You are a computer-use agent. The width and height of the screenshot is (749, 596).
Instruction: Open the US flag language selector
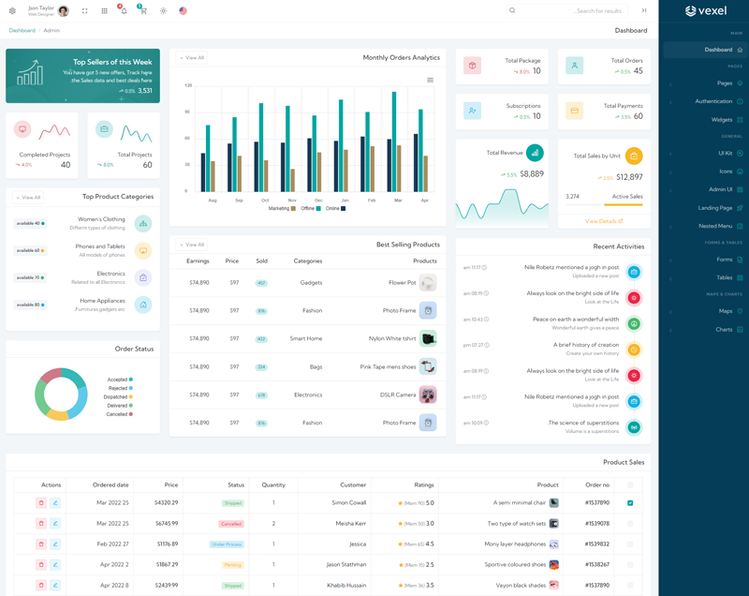pyautogui.click(x=183, y=11)
